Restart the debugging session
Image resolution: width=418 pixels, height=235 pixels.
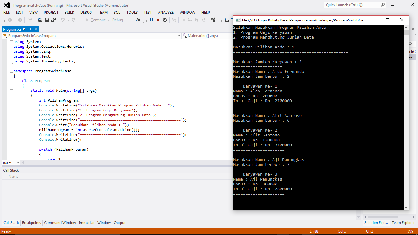pos(165,20)
